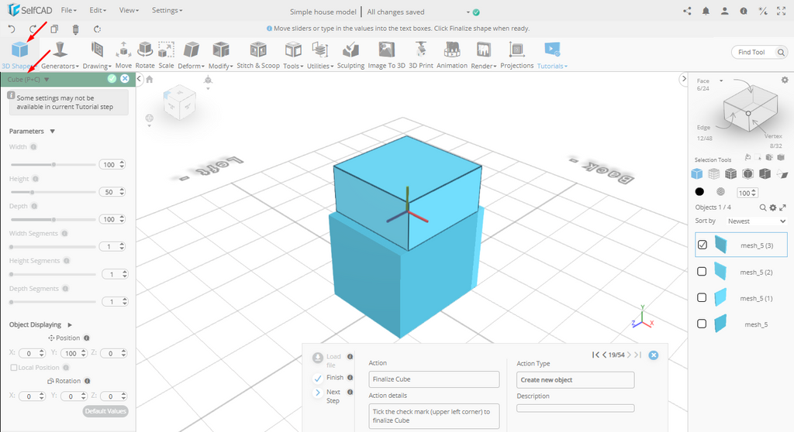Collapse the Parameters section

click(x=52, y=132)
